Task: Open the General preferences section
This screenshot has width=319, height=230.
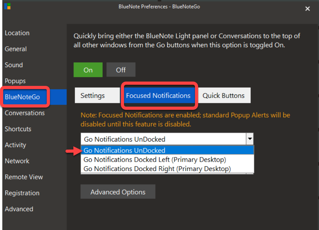Action: click(x=16, y=49)
